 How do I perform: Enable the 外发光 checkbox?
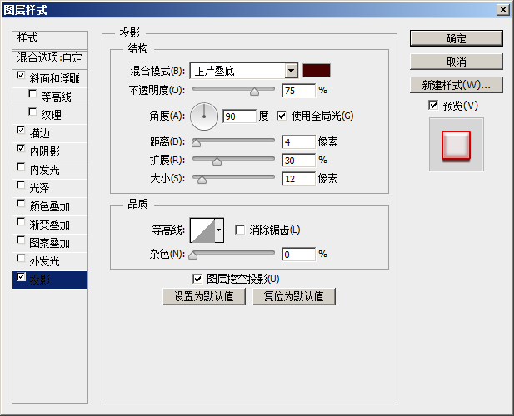click(x=21, y=259)
